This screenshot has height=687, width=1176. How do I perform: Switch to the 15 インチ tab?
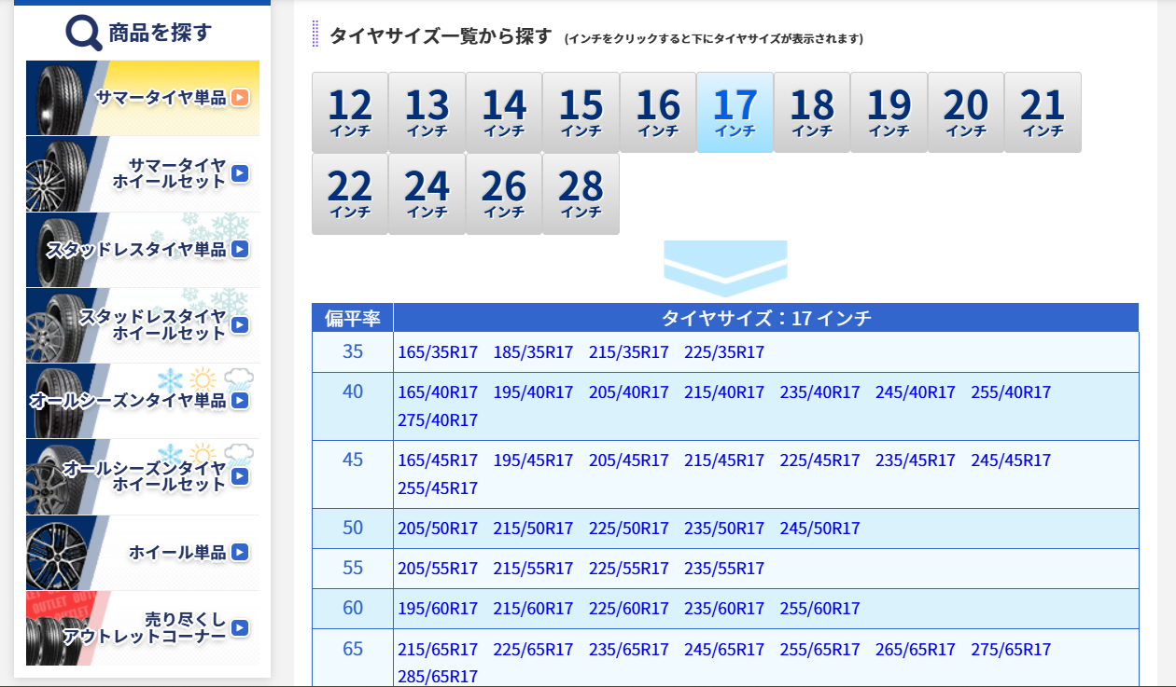(581, 112)
